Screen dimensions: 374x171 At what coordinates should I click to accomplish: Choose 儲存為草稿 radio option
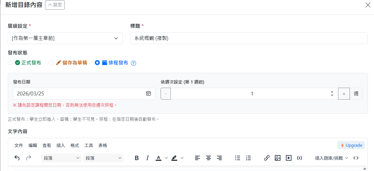coord(51,63)
